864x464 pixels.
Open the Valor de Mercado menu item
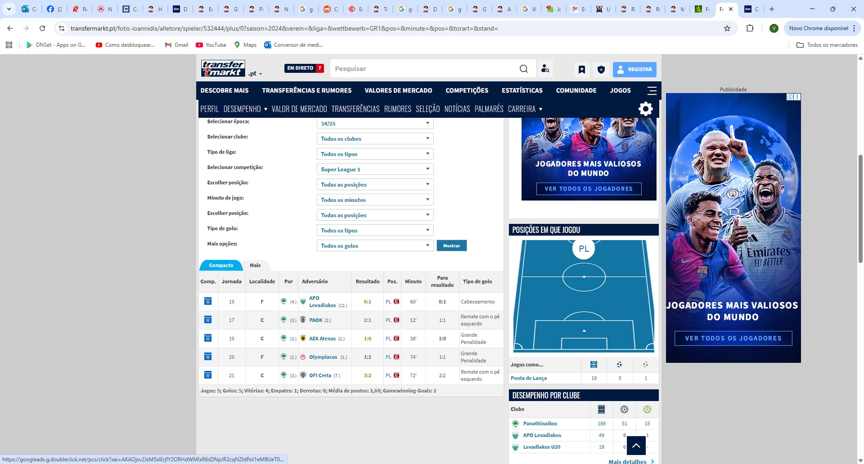299,109
